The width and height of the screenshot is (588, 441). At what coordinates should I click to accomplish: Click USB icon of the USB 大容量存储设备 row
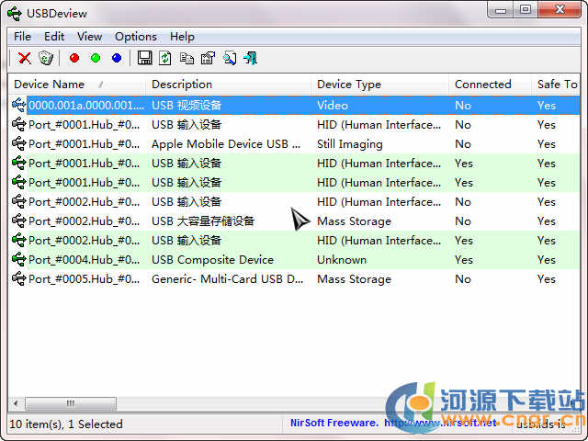[x=18, y=221]
